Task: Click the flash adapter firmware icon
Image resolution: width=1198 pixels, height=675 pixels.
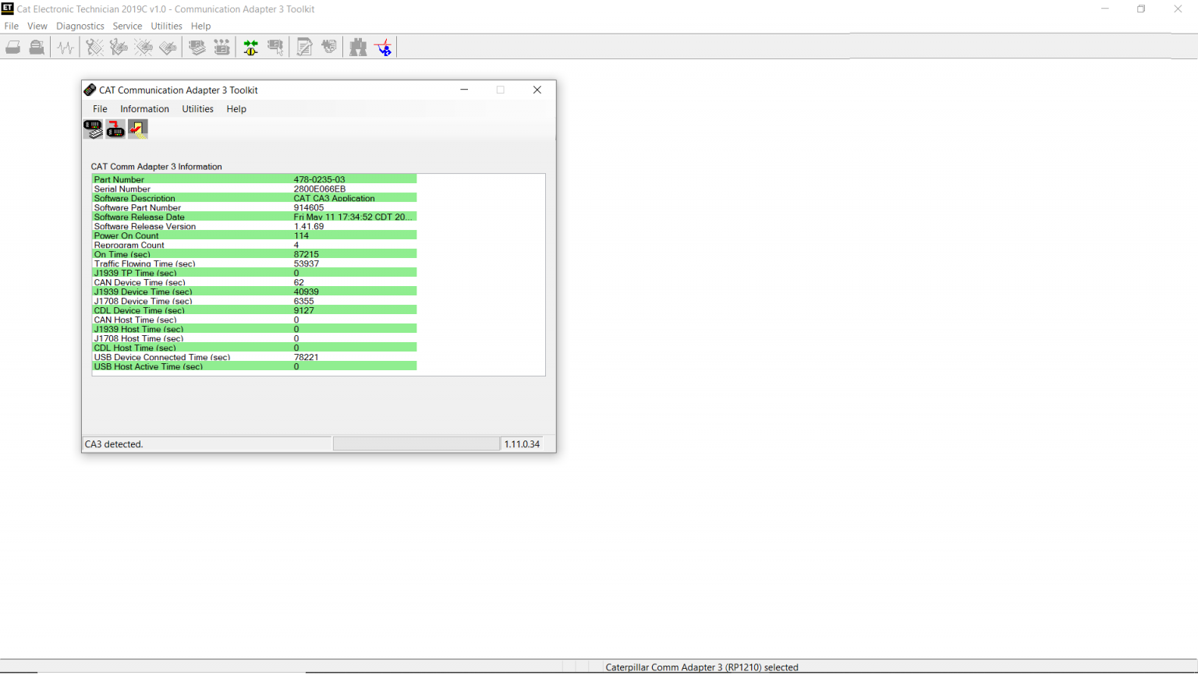Action: [115, 129]
